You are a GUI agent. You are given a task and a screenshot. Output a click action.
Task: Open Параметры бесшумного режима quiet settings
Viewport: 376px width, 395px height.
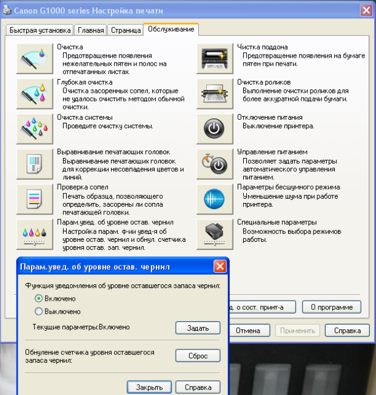tap(215, 199)
